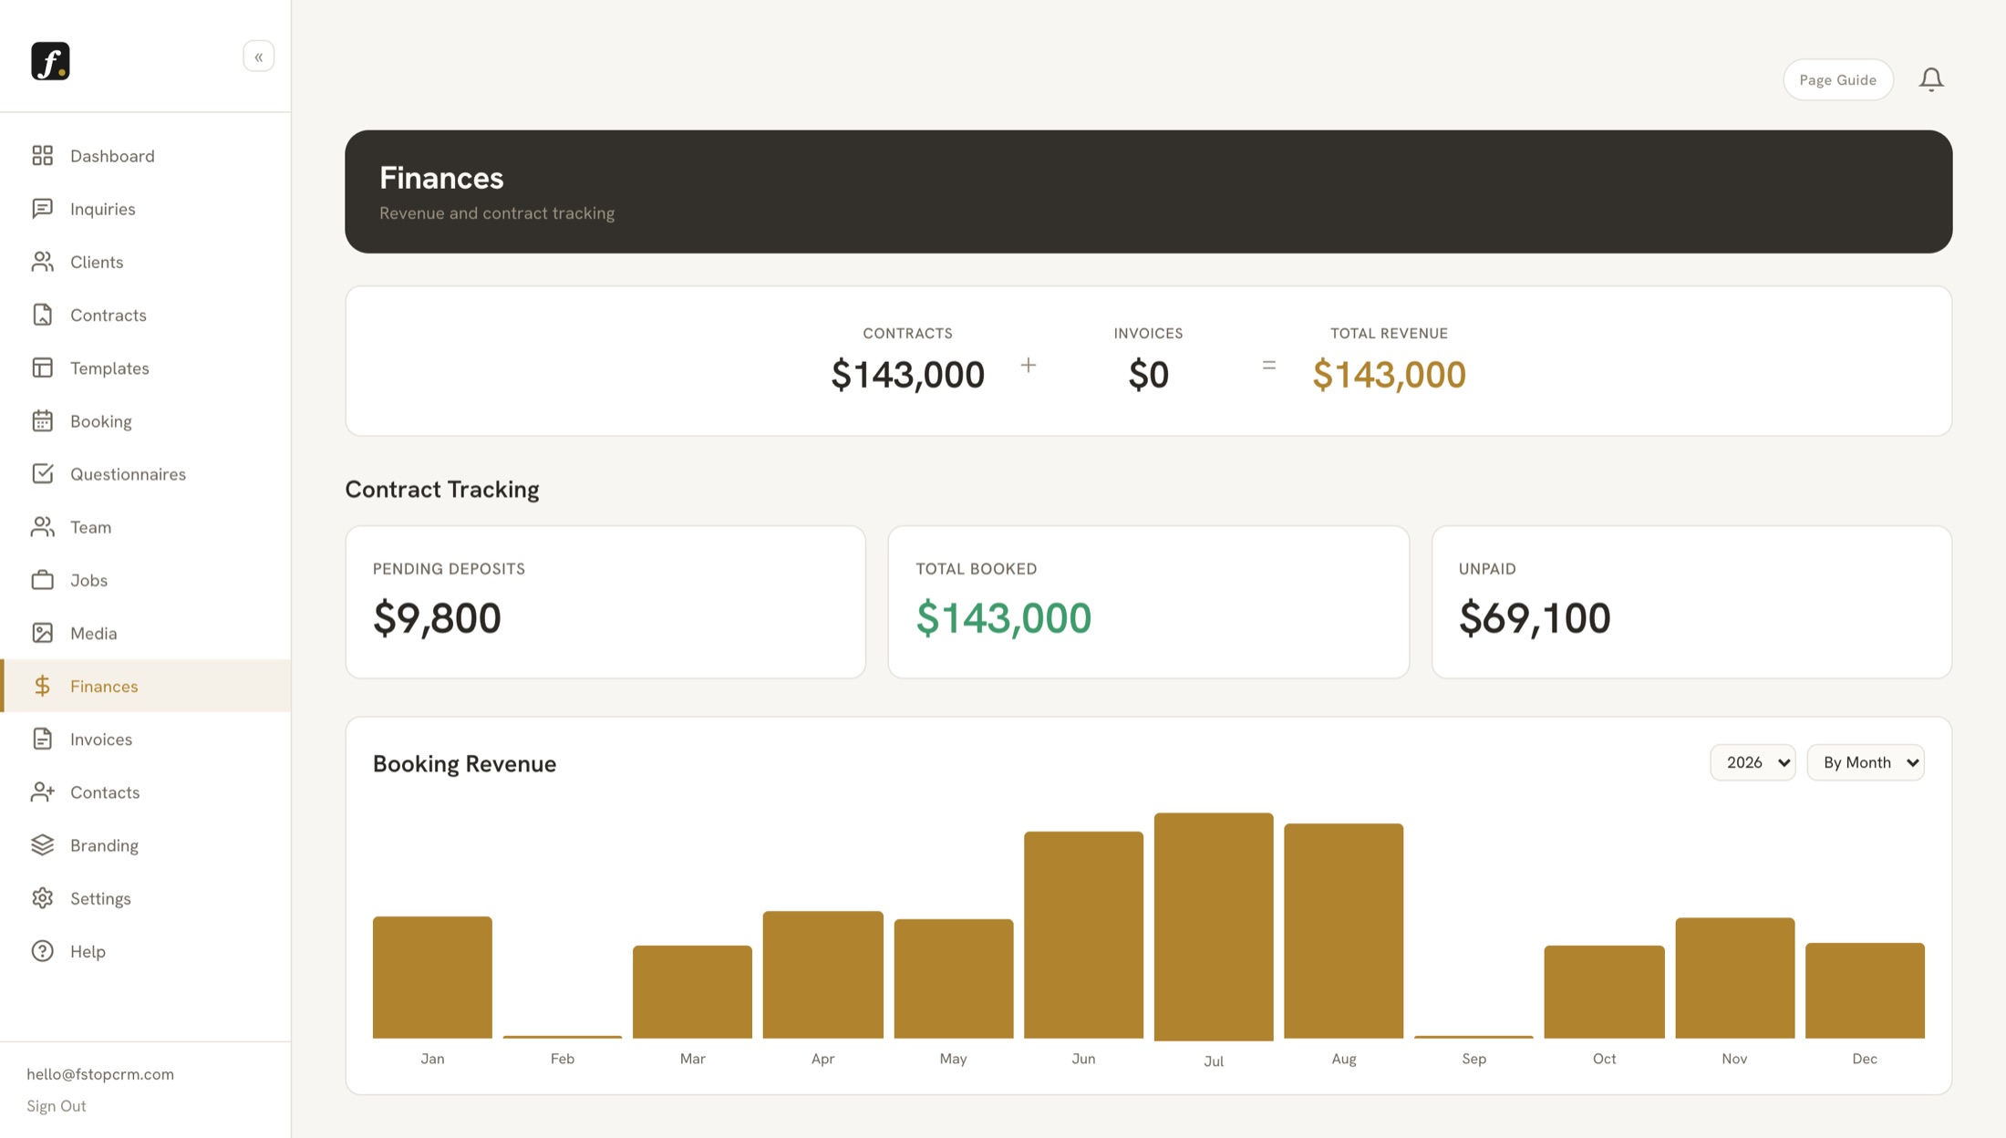
Task: Click the Finances dollar sign icon
Action: coord(43,686)
